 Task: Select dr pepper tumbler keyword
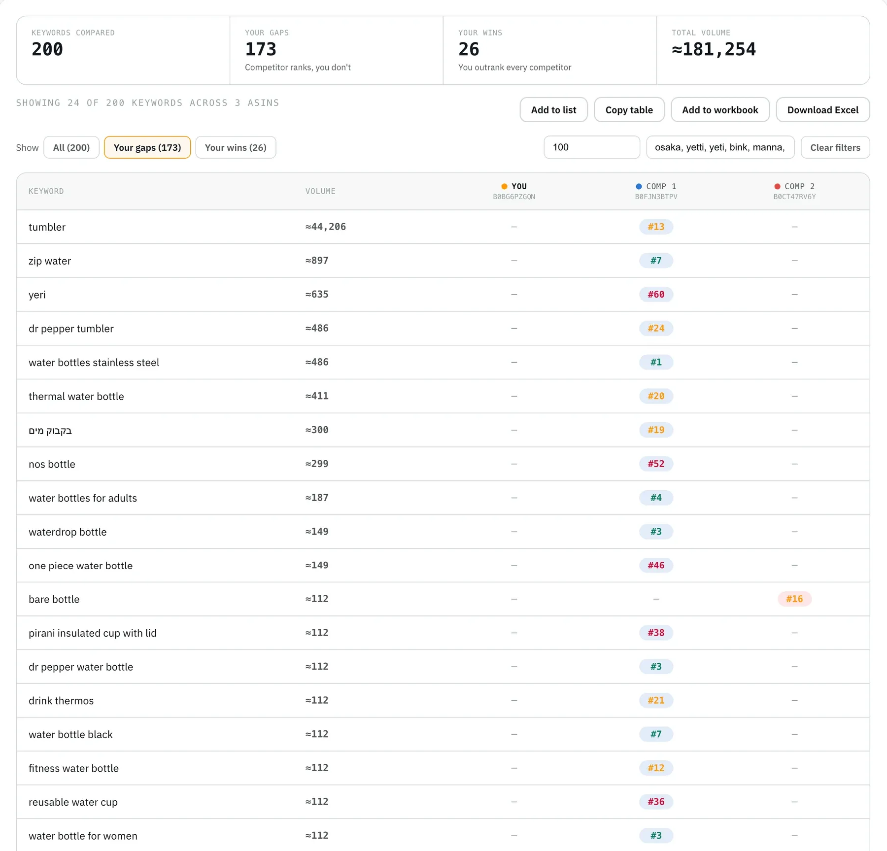[x=71, y=329]
